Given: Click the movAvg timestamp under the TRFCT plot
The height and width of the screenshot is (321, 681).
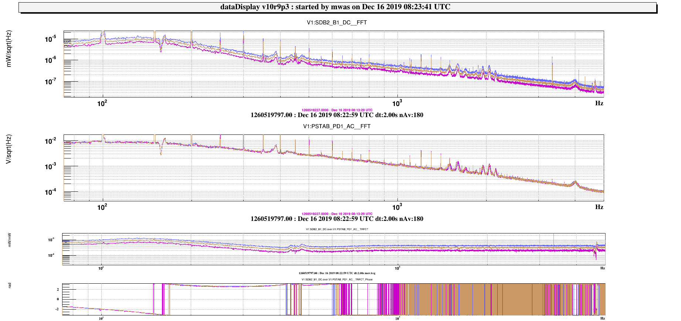Looking at the screenshot, I should 337,273.
